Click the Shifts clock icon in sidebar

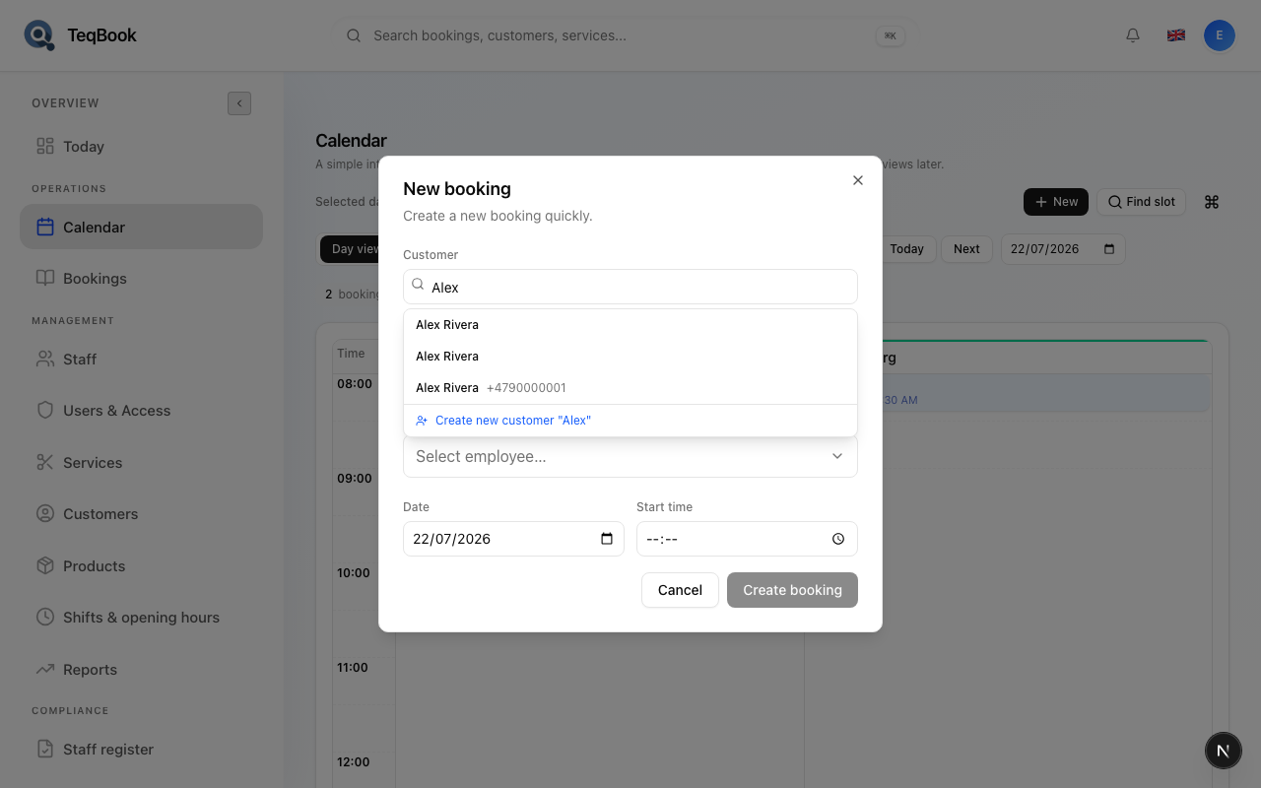(45, 617)
